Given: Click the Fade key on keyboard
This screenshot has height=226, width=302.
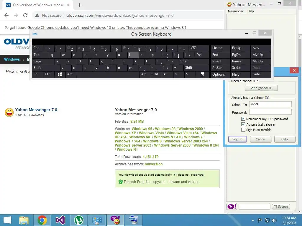Looking at the screenshot, I should 260,74.
